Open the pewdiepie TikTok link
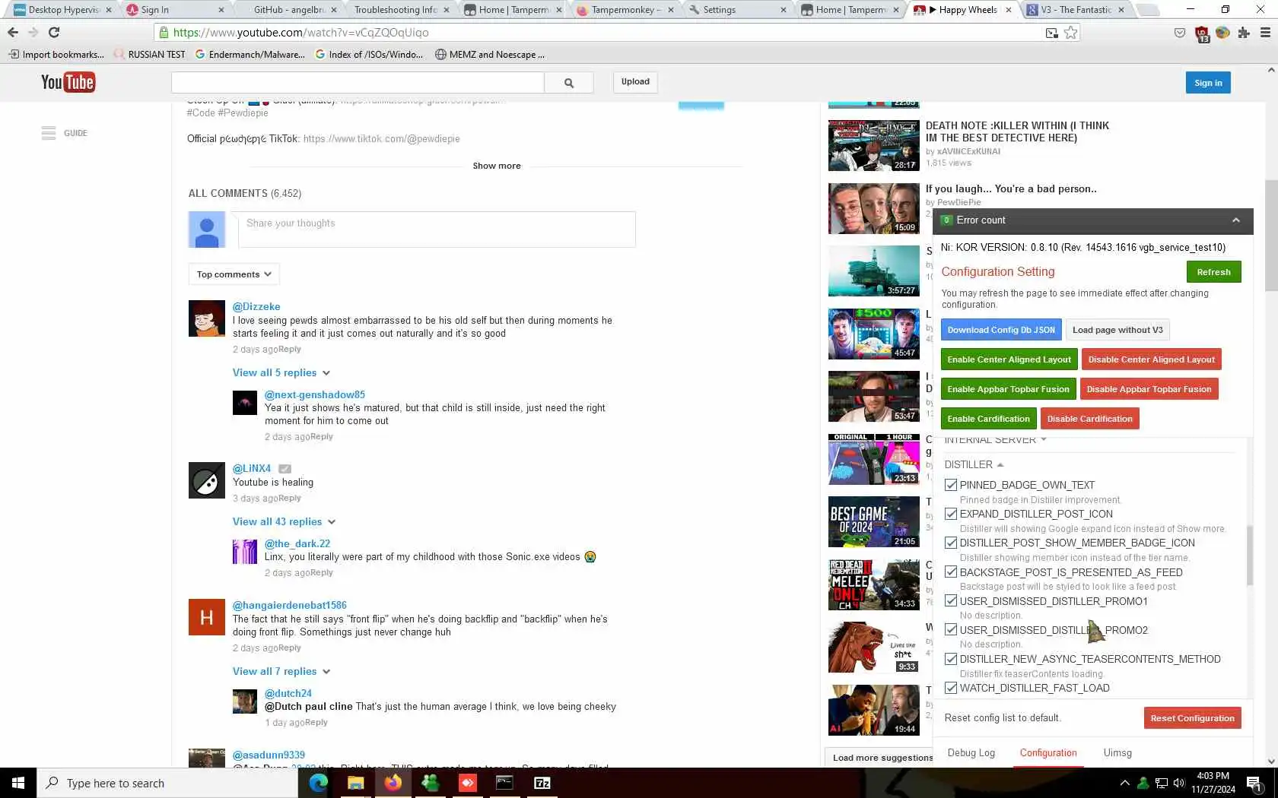Image resolution: width=1278 pixels, height=798 pixels. coord(381,138)
